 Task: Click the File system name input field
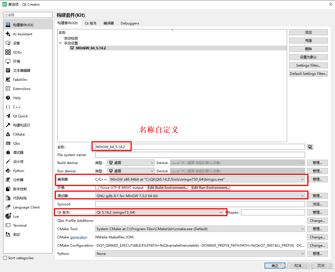coord(200,155)
